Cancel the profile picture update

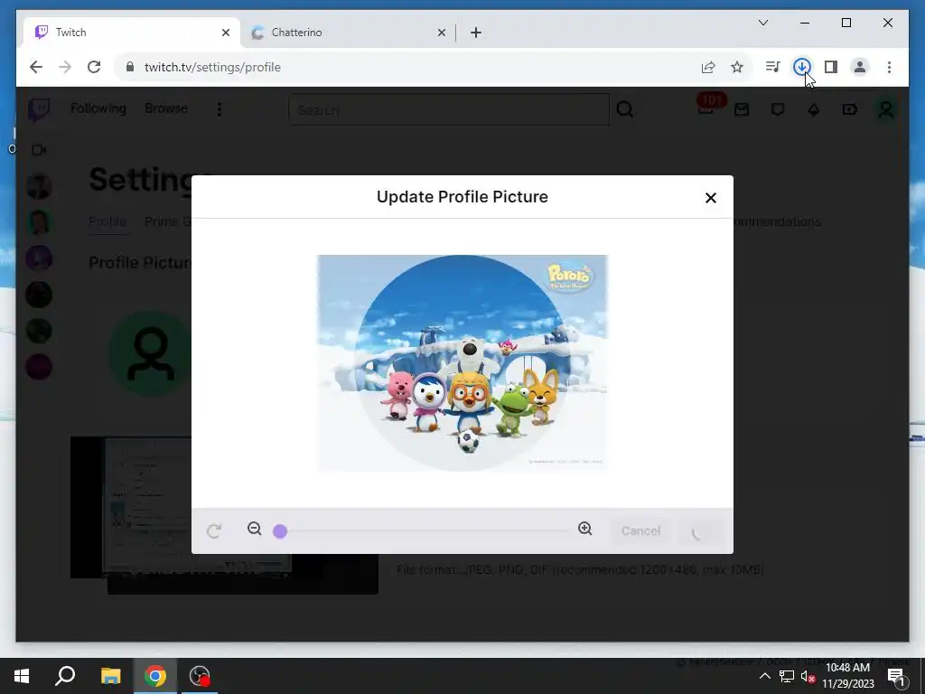pos(640,530)
